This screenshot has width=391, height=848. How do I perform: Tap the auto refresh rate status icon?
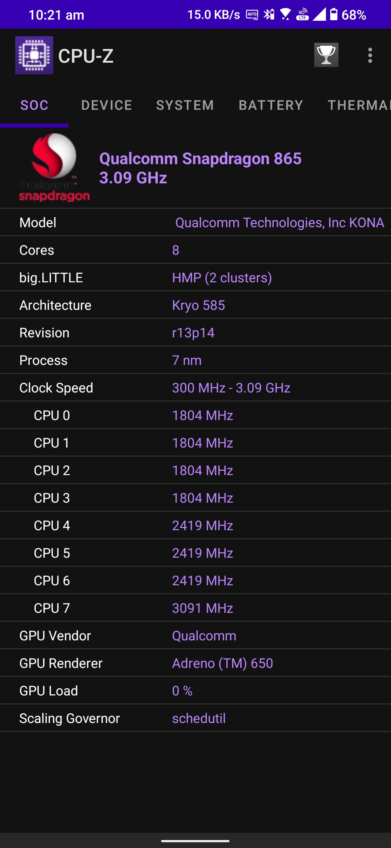pos(252,15)
